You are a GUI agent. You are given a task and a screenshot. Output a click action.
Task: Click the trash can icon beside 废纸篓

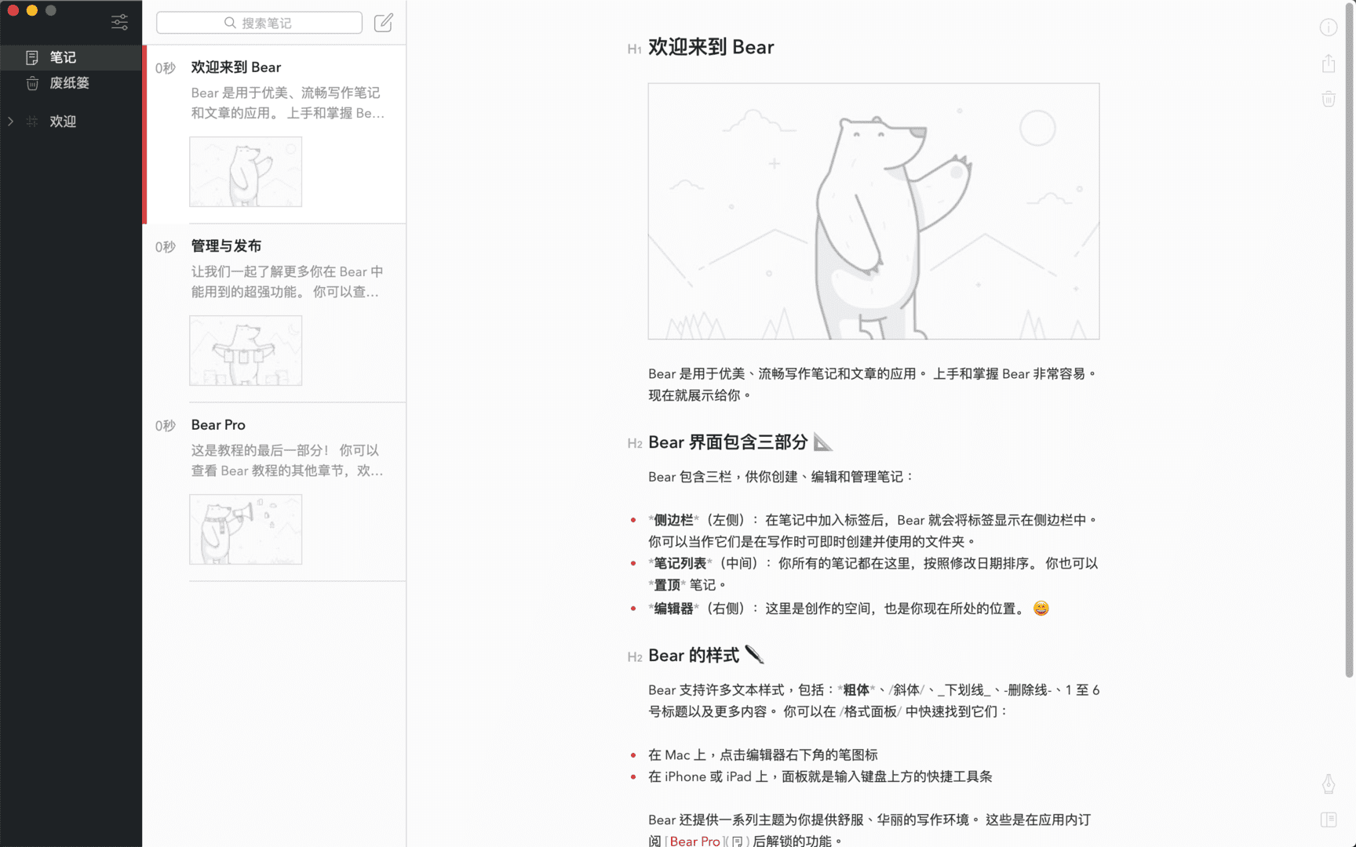pyautogui.click(x=32, y=83)
